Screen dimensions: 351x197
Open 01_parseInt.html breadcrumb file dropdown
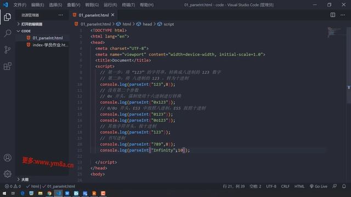click(x=93, y=24)
